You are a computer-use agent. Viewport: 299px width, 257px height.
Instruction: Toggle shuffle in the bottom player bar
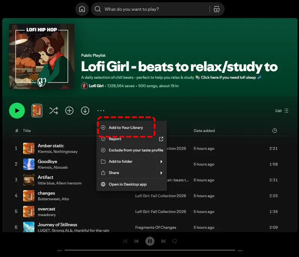pyautogui.click(x=125, y=241)
